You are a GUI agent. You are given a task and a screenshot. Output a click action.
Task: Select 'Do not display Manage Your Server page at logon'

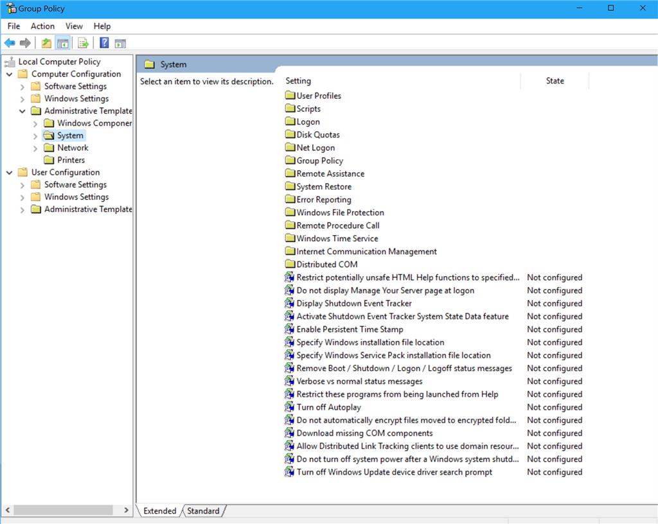386,290
